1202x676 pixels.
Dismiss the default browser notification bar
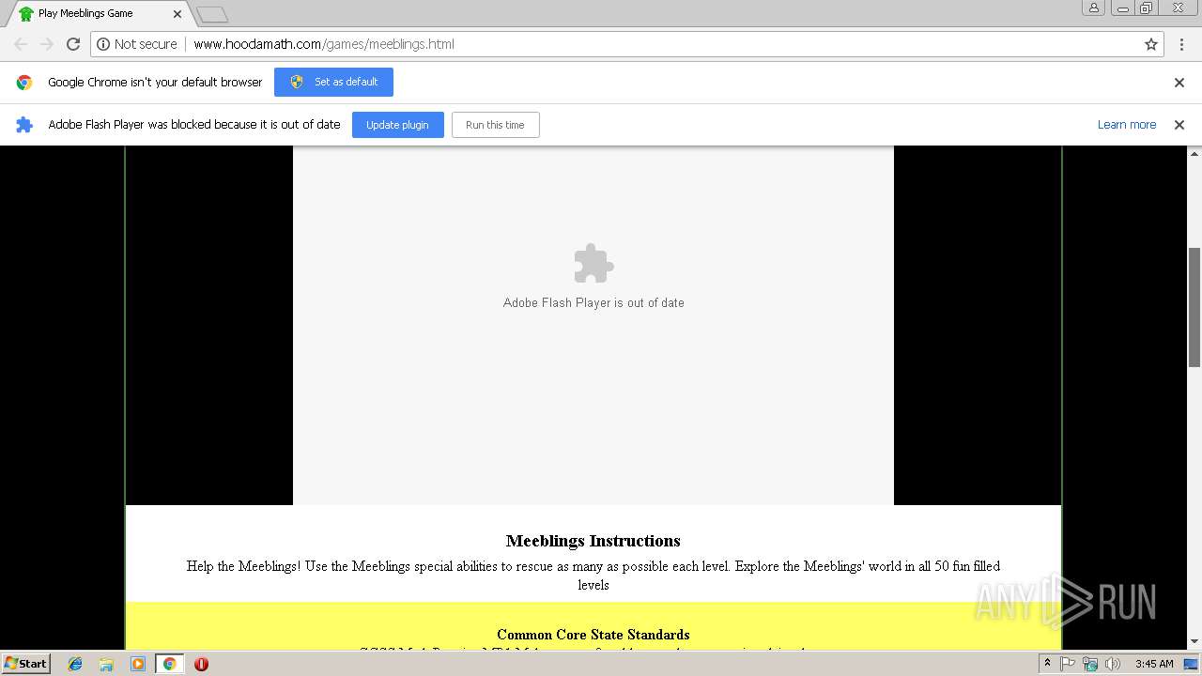(x=1179, y=83)
